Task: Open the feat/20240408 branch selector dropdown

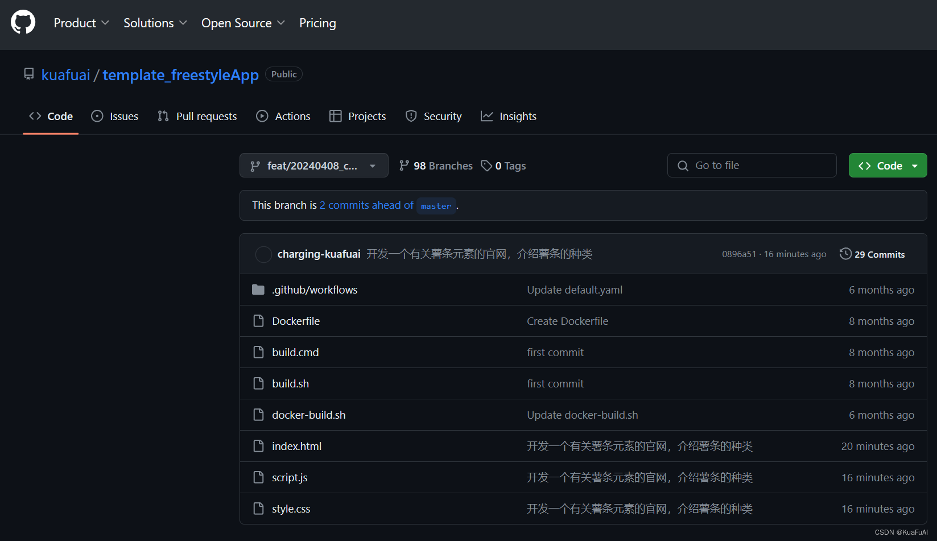Action: click(314, 166)
